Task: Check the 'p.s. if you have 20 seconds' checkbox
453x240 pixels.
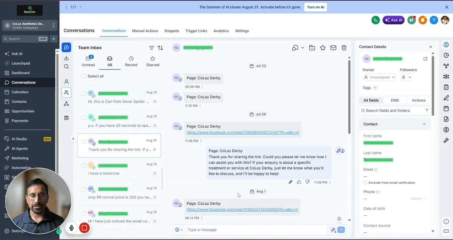Action: [84, 118]
